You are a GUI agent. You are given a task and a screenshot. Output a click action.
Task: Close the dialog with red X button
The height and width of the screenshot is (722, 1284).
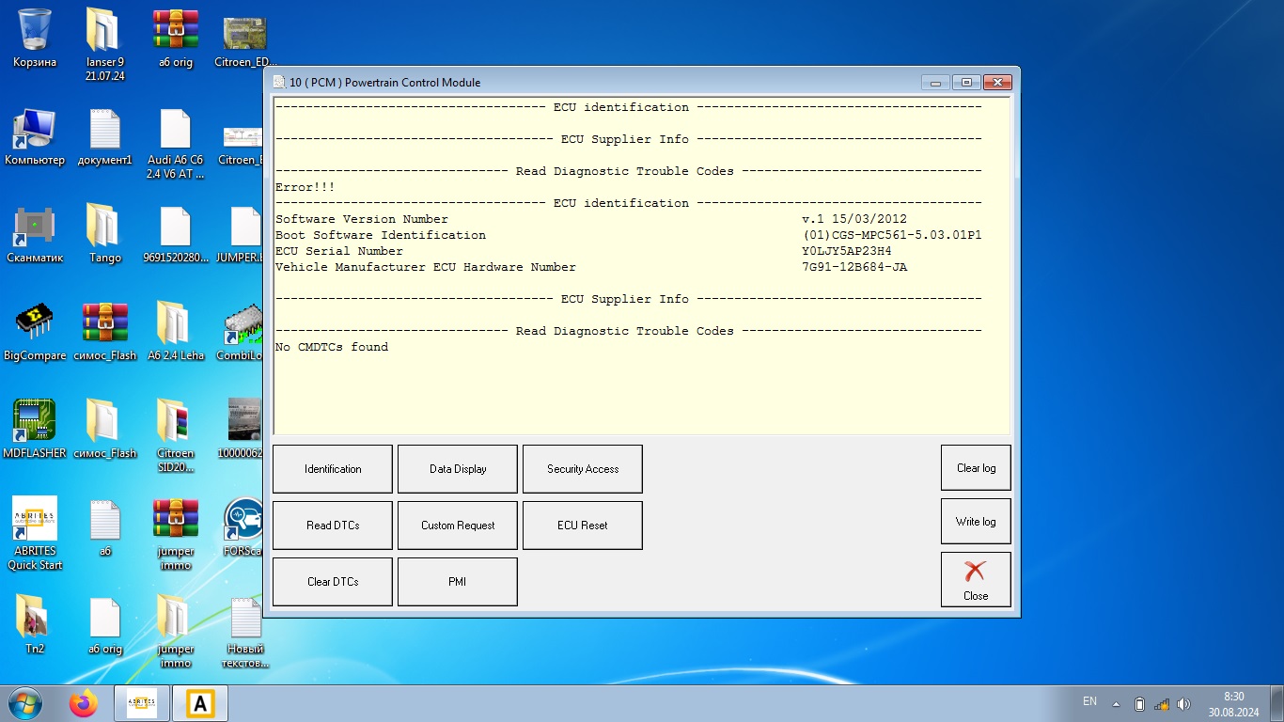click(x=976, y=579)
